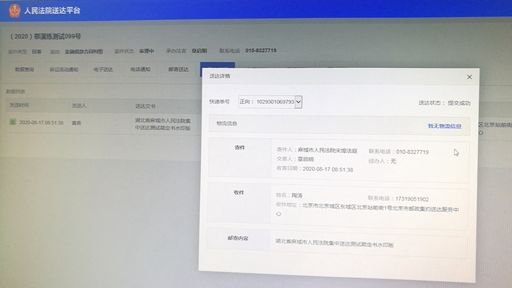512x288 pixels.
Task: Click the sender phone 010-8327719 in dialog
Action: [x=412, y=152]
